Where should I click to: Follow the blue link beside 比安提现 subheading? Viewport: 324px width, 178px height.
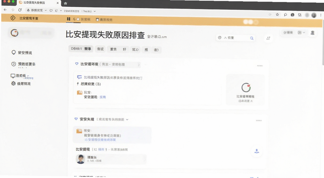[101, 149]
